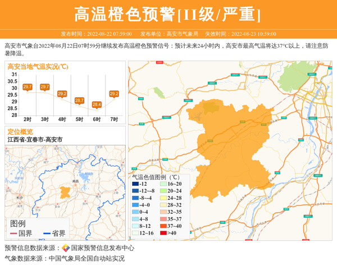
Task: Pick the 0~4 legend color swatch
Action: 135,212
